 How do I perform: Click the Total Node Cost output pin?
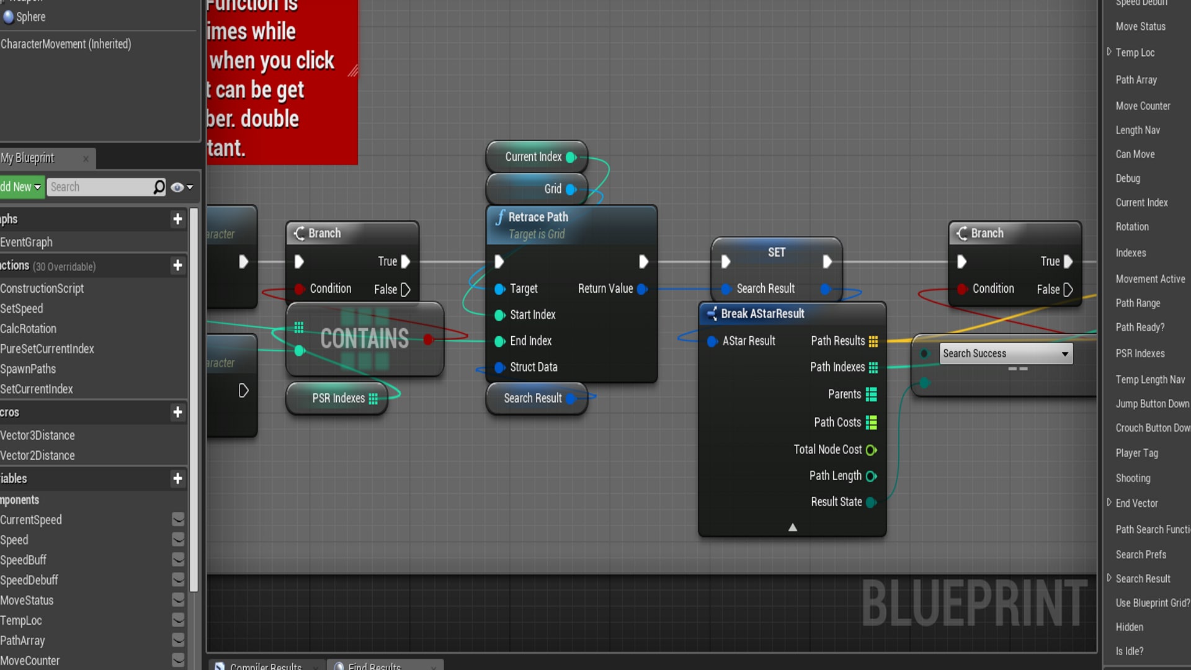pyautogui.click(x=871, y=450)
